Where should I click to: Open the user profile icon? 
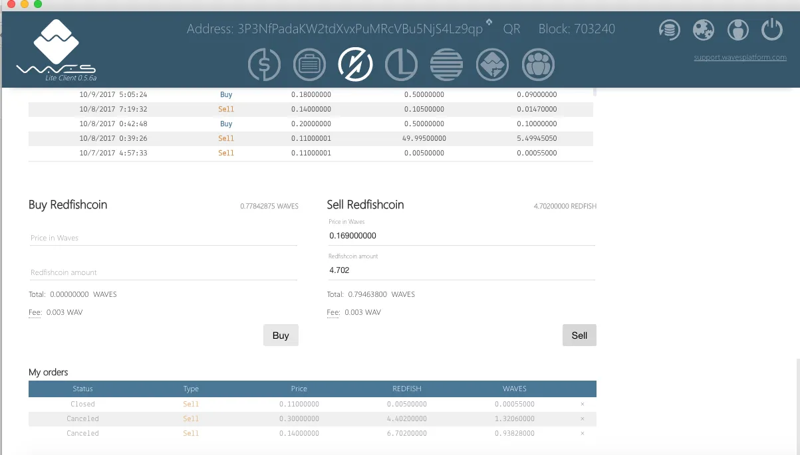(737, 30)
